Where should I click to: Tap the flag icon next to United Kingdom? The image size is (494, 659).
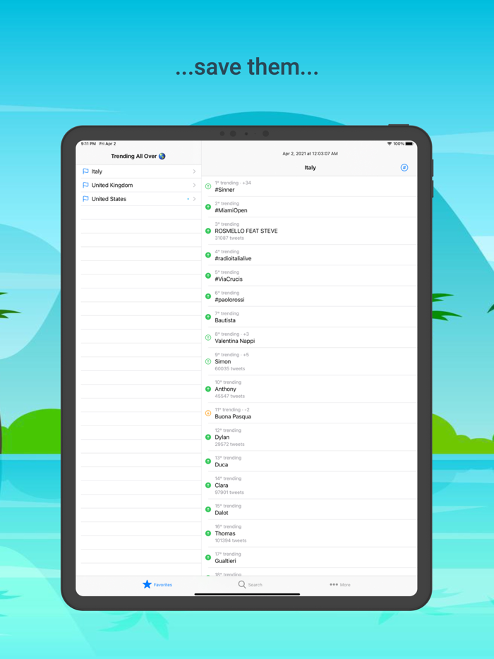pyautogui.click(x=85, y=185)
